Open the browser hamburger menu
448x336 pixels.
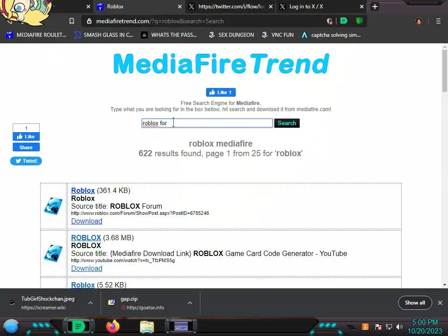438,21
